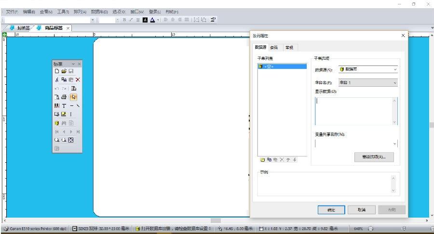Select the barcode tool in toolbox
This screenshot has height=234, width=434.
point(57,105)
